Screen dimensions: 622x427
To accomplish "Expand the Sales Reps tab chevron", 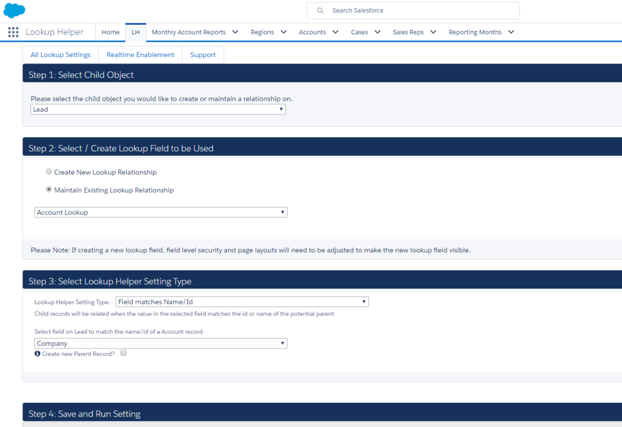I will 433,32.
